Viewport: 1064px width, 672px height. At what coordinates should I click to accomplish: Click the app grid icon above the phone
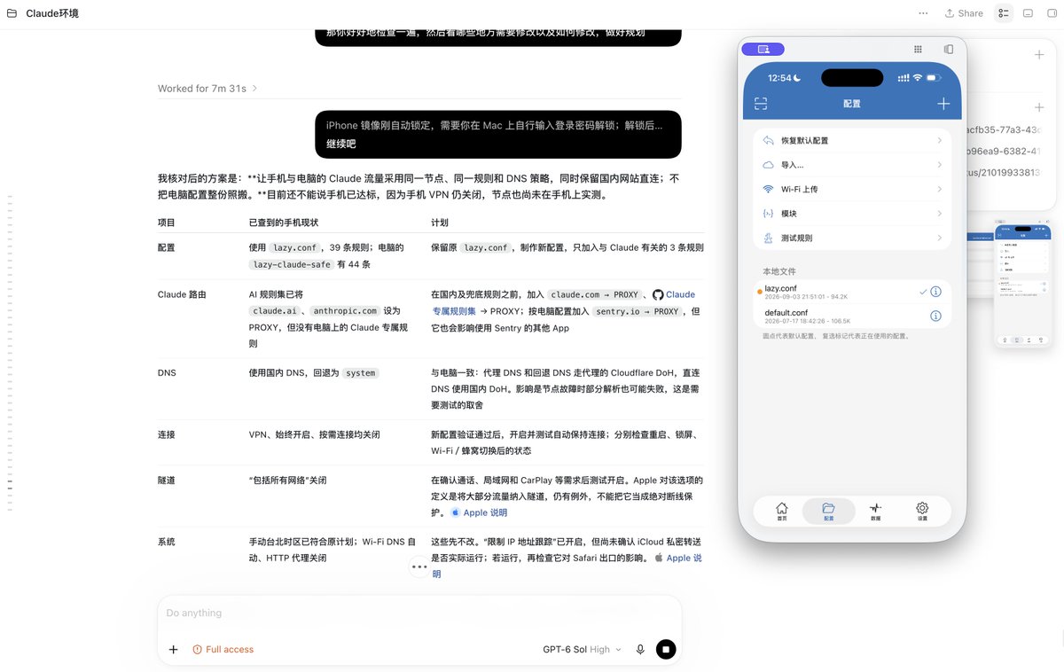click(918, 50)
